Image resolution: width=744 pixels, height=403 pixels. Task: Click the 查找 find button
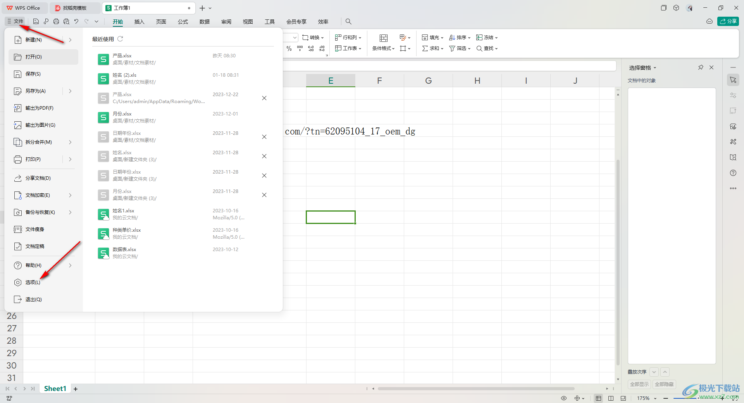tap(487, 48)
